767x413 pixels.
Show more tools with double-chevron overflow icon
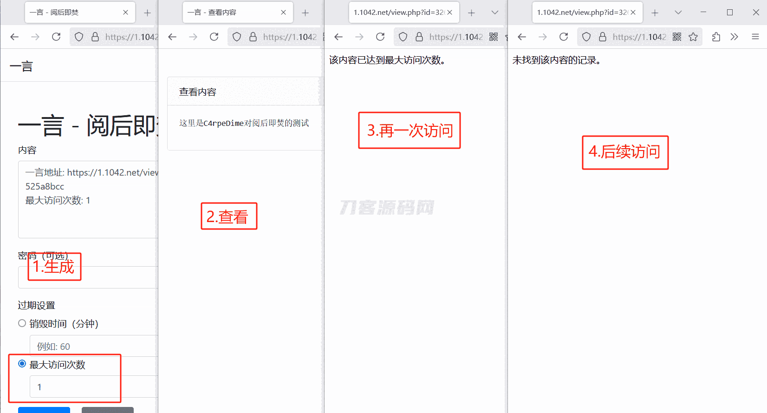[x=734, y=37]
